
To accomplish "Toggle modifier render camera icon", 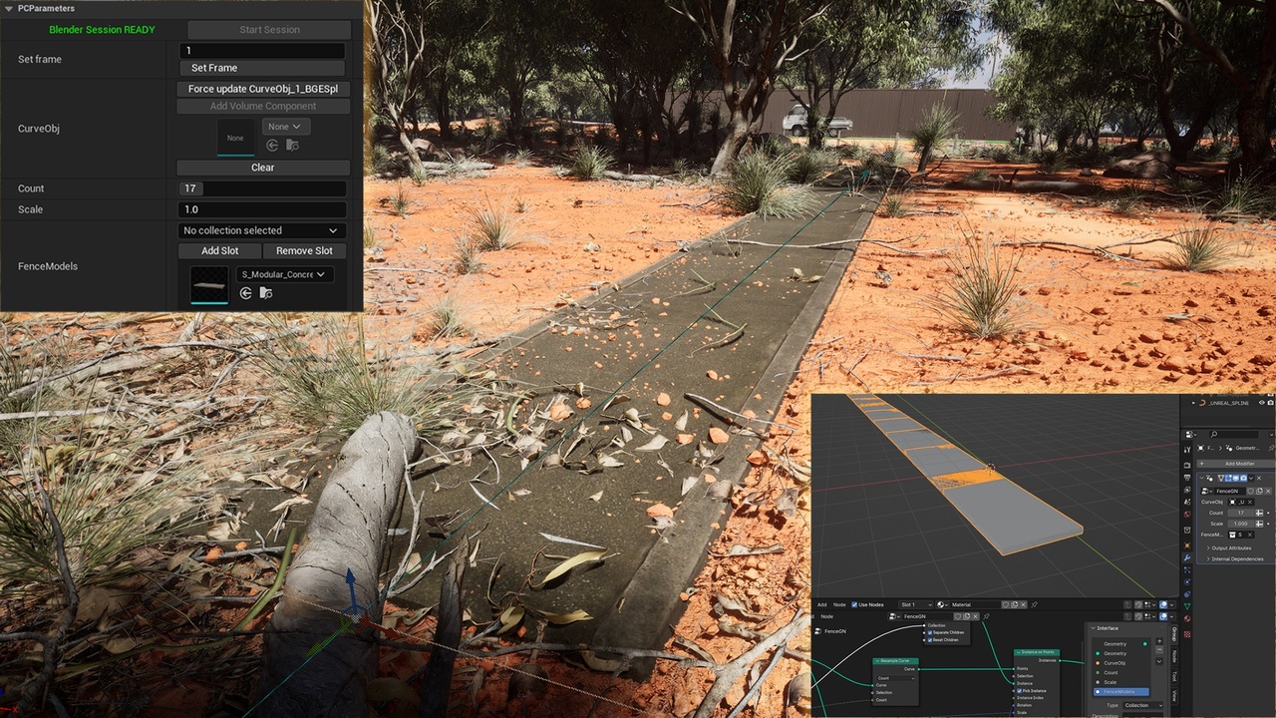I will point(1243,478).
